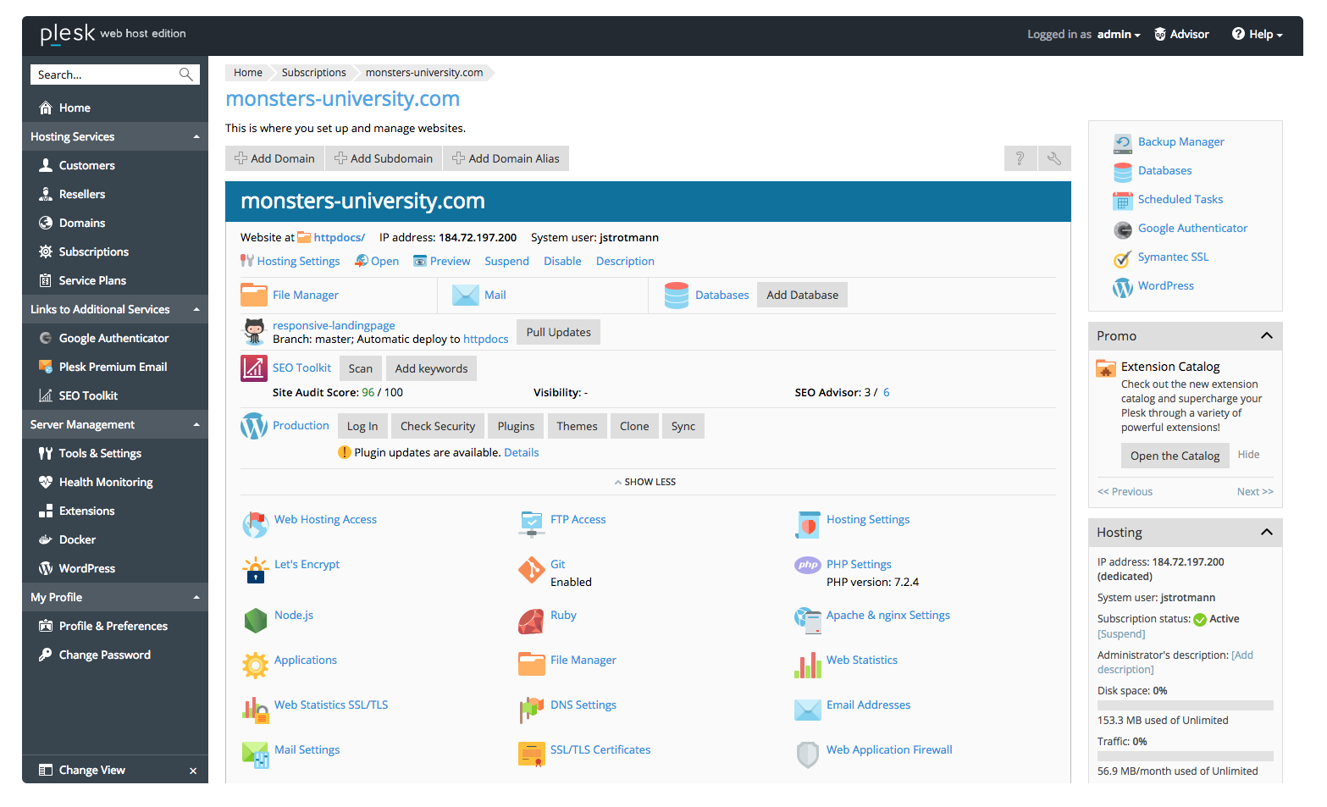Click the Add Subdomain button
Viewport: 1327px width, 807px height.
pos(384,158)
